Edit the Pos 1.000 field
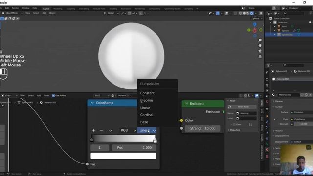The image size is (313, 176). tap(134, 148)
